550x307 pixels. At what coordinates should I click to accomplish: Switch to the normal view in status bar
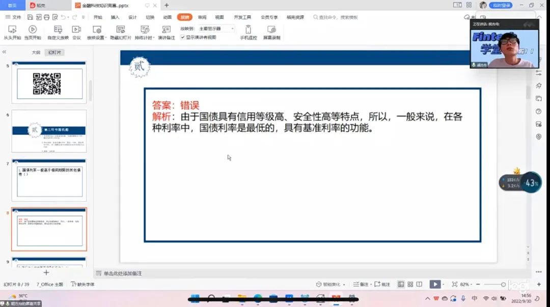point(401,284)
